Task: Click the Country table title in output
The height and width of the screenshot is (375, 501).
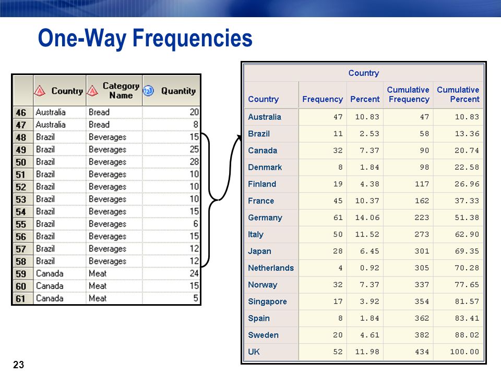Action: (x=364, y=73)
